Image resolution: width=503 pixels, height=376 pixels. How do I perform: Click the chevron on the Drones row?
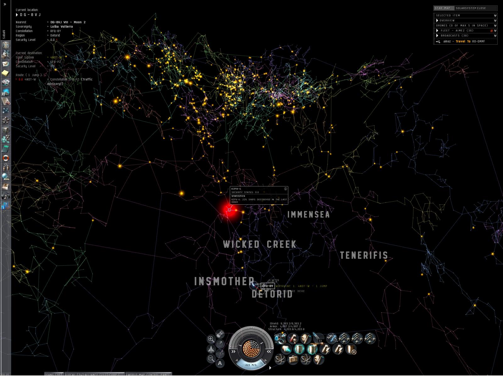(495, 25)
